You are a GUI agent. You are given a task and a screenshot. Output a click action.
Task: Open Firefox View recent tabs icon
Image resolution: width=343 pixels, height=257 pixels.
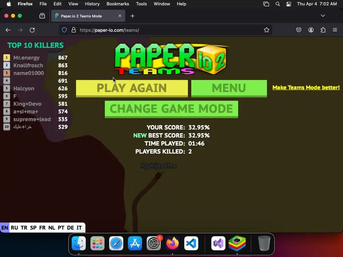42,16
